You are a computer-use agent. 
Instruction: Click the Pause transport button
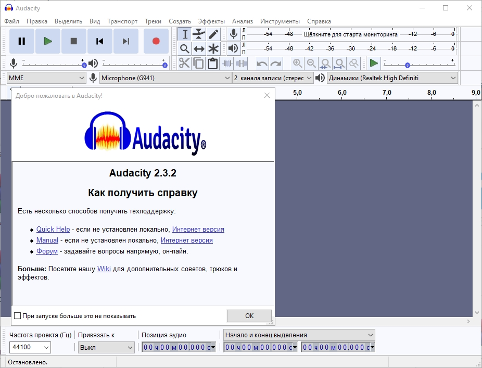point(22,41)
